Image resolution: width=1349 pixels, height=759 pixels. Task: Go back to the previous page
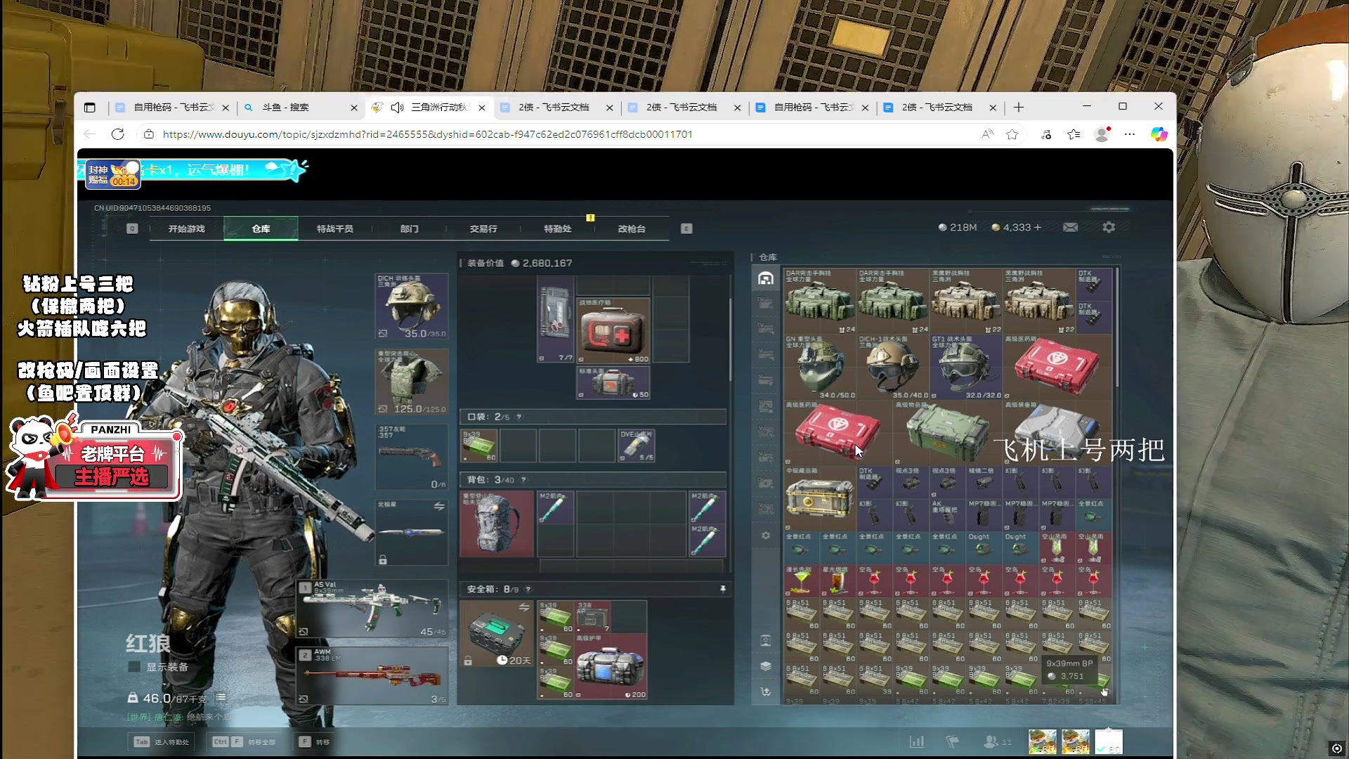click(89, 134)
